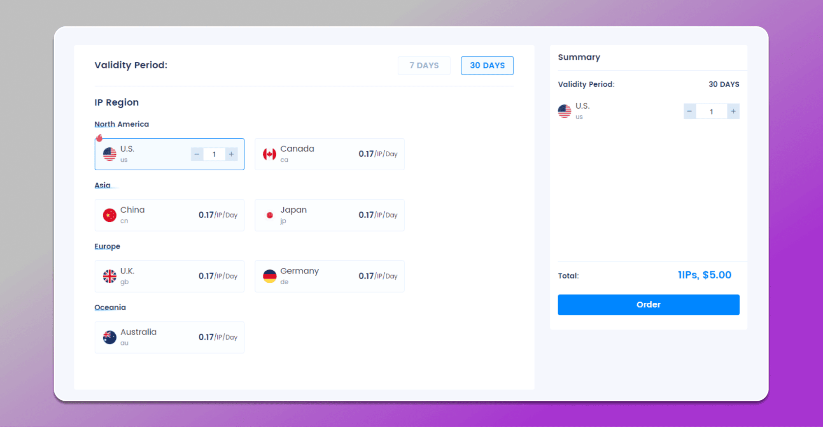Screen dimensions: 823x427
Task: Click the Australia flag icon
Action: pos(110,337)
